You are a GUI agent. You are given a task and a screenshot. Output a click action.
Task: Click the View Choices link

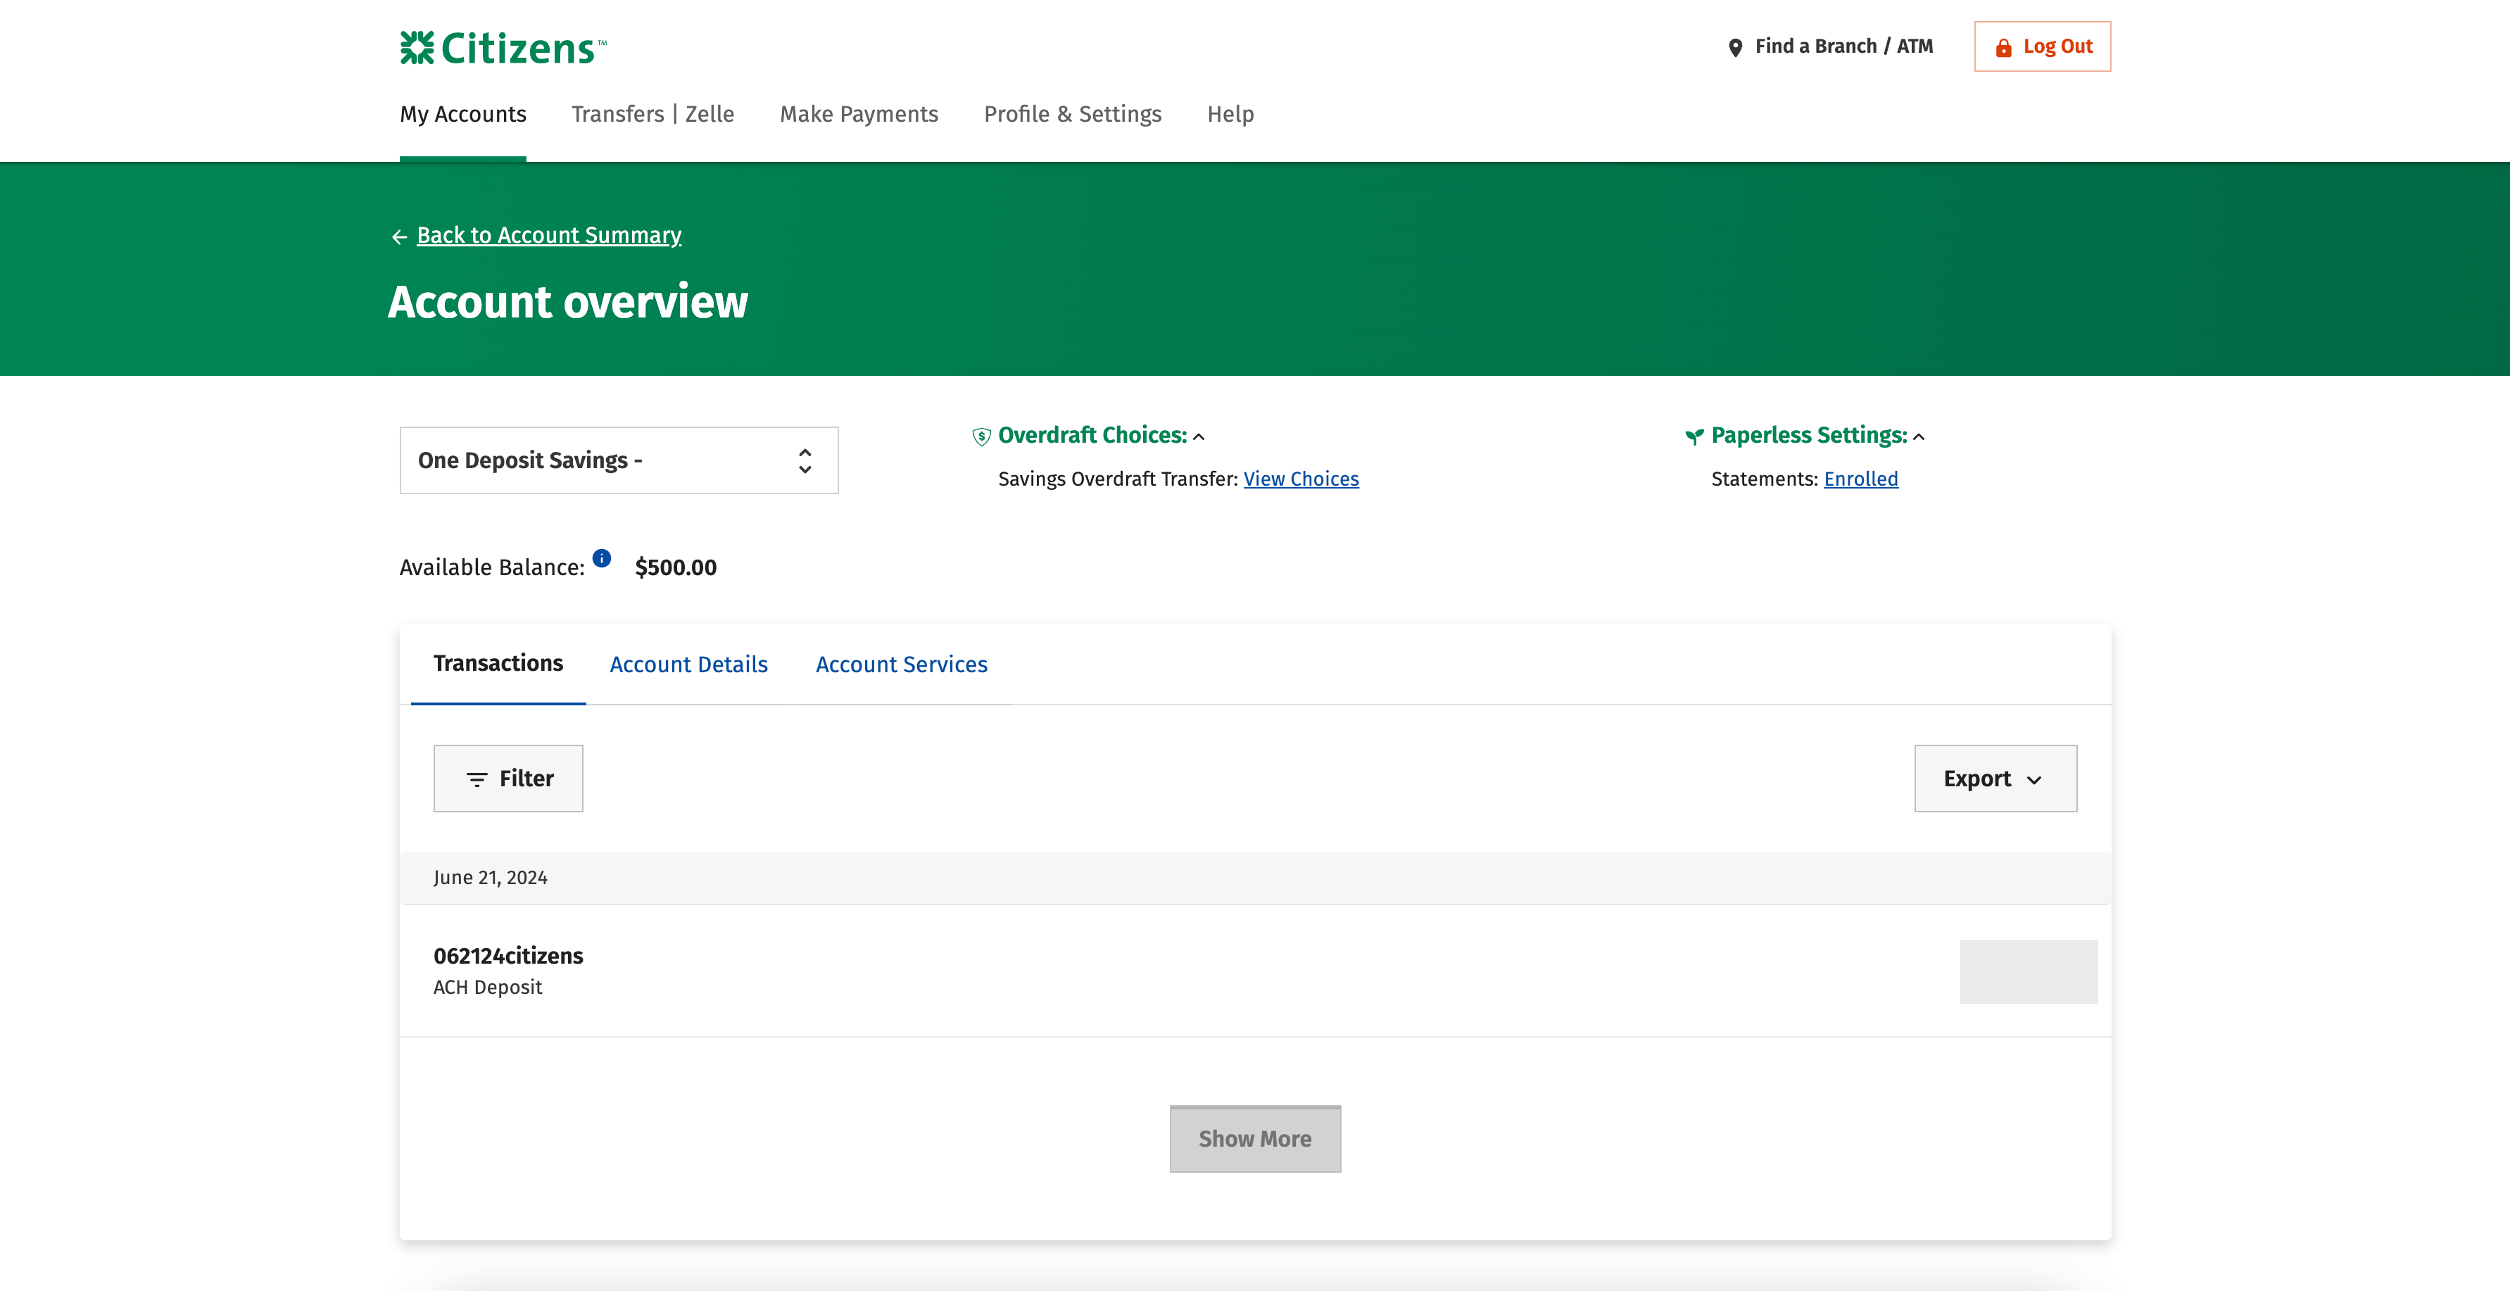(x=1301, y=479)
